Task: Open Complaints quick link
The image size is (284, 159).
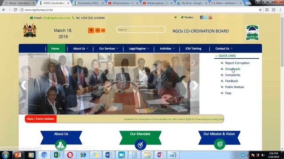Action: point(233,75)
